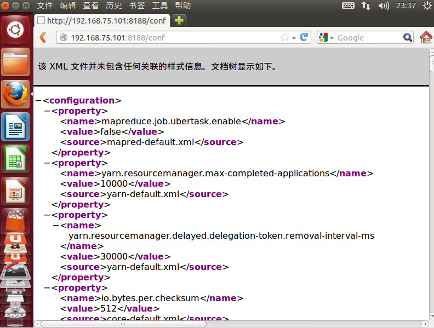Launch LibreOffice Calc from the dock
The image size is (434, 328).
pos(15,159)
